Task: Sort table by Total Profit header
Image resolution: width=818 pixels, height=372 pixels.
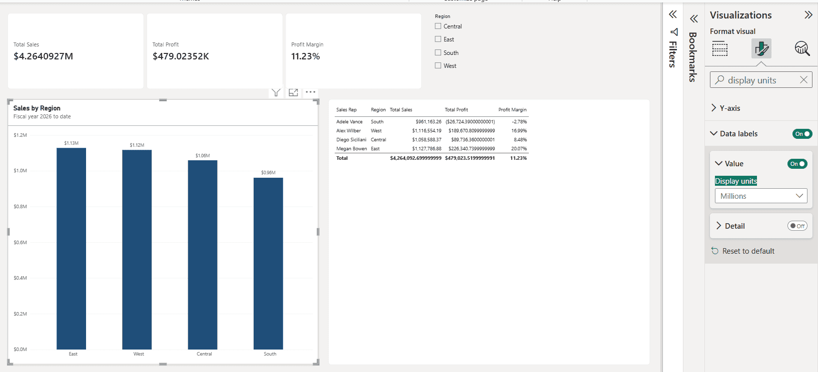Action: click(456, 110)
